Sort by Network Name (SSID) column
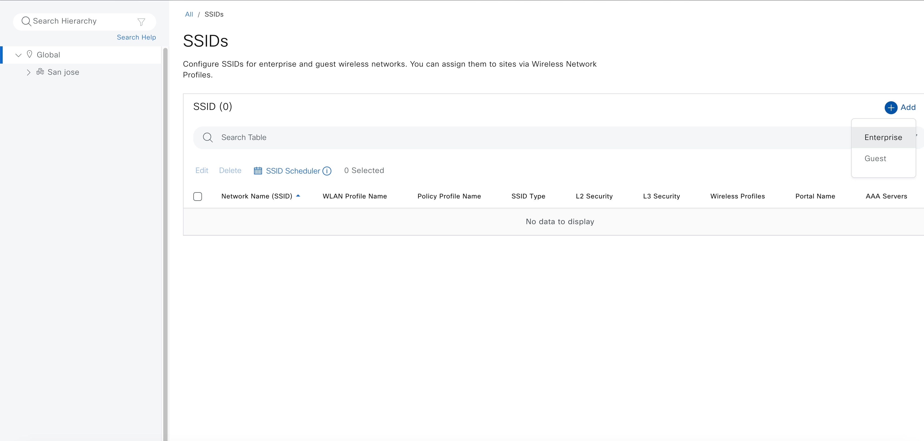Image resolution: width=924 pixels, height=441 pixels. point(256,196)
